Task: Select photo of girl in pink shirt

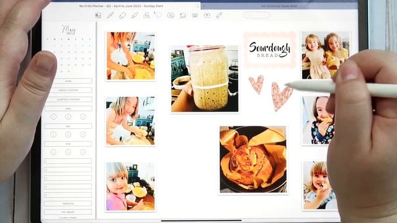Action: [x=130, y=186]
